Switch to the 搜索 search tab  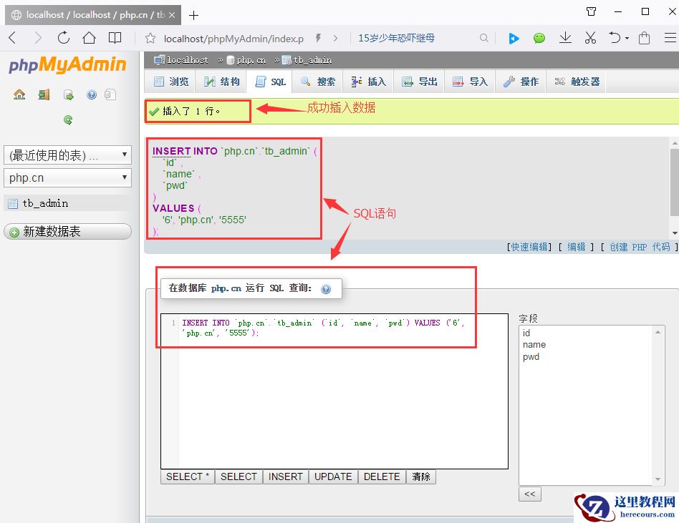[x=318, y=82]
